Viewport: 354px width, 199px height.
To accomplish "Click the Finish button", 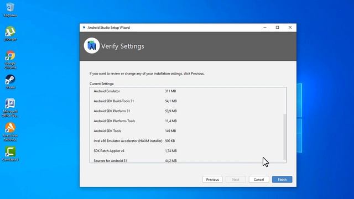I will (282, 180).
